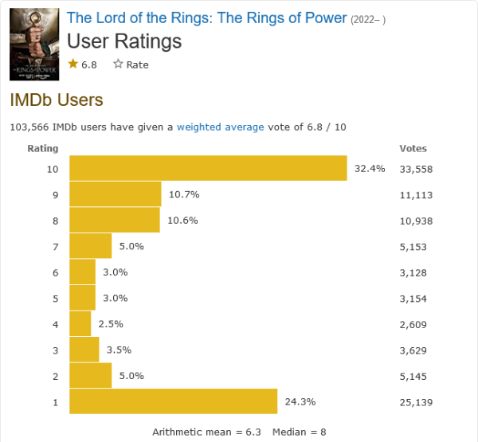The height and width of the screenshot is (442, 478).
Task: Open The Rings of Power title link
Action: click(206, 18)
